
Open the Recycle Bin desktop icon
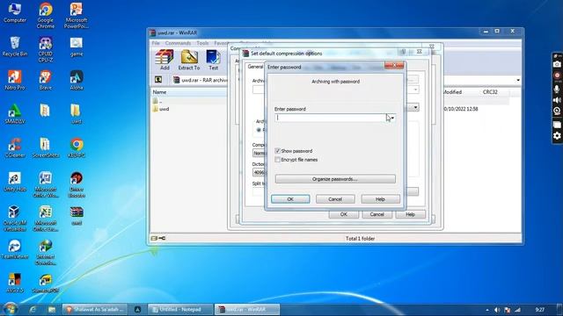click(x=15, y=47)
